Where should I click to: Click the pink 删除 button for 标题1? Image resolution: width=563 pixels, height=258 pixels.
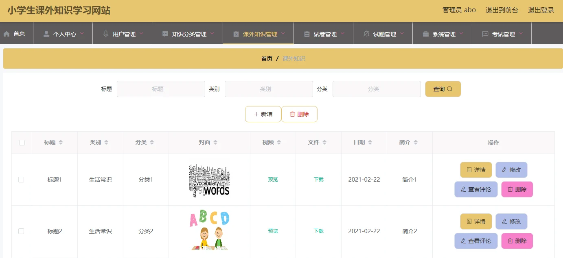point(517,189)
